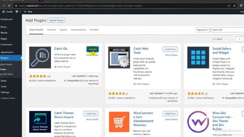Open Wow Divi Carousel Lite icon
This screenshot has height=137, width=244.
(x=198, y=122)
